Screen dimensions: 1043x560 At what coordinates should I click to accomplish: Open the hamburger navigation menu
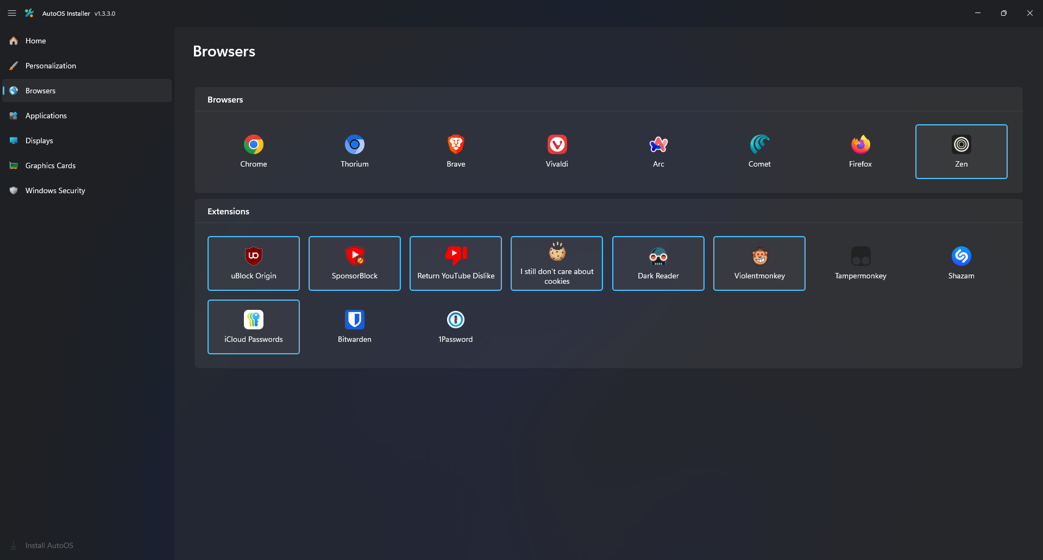click(x=12, y=13)
